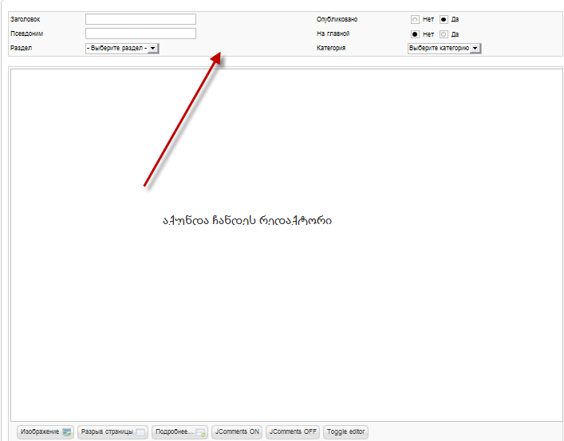
Task: Click the Заголовок text input field
Action: click(x=140, y=19)
